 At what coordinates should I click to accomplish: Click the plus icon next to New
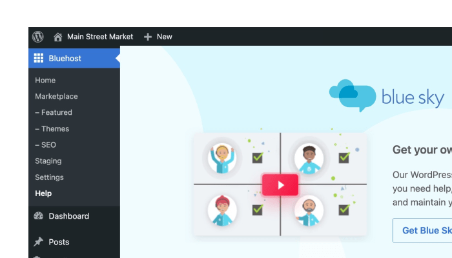tap(148, 37)
